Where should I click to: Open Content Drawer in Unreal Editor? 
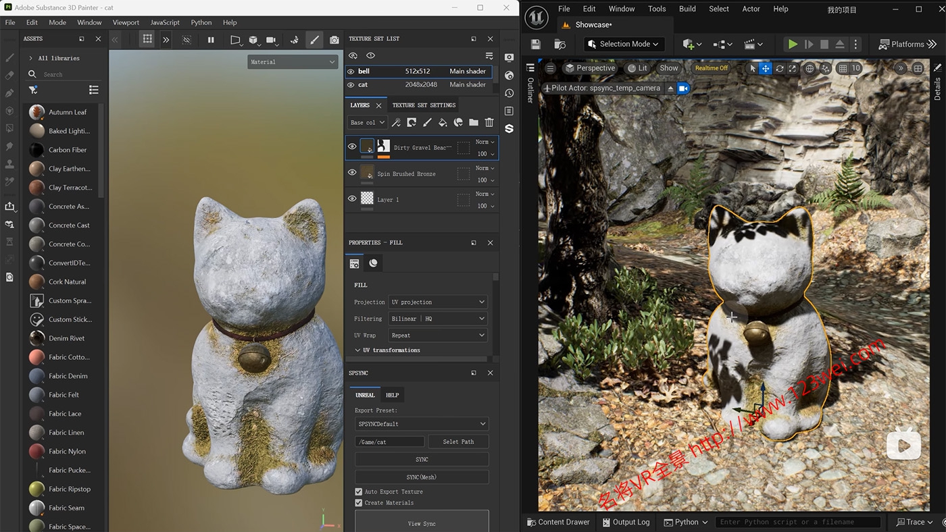pyautogui.click(x=558, y=521)
